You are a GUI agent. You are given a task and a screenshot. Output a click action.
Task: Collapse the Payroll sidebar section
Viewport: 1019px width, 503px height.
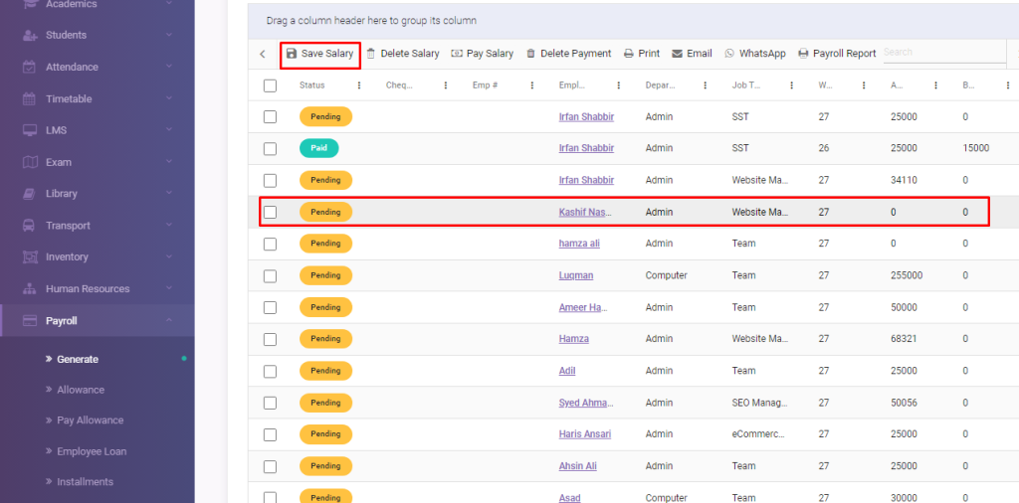[169, 320]
